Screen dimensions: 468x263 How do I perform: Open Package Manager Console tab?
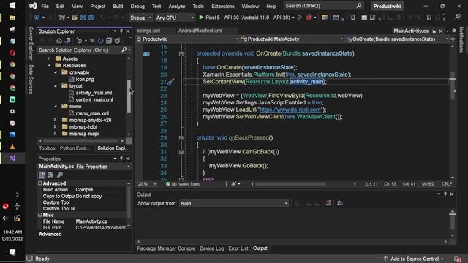(166, 248)
